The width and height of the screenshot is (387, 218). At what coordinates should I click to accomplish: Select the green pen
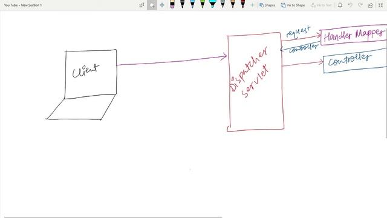[203, 4]
